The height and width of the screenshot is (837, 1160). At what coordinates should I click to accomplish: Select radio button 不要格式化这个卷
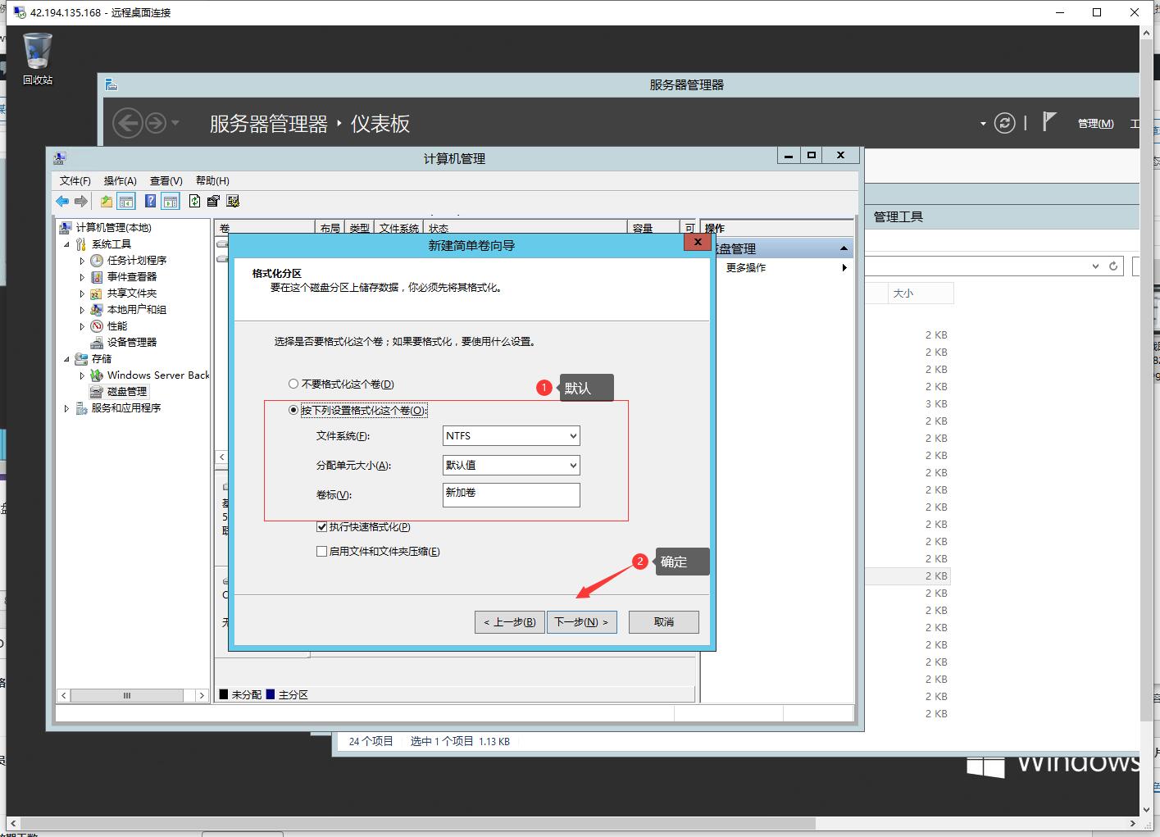click(293, 383)
